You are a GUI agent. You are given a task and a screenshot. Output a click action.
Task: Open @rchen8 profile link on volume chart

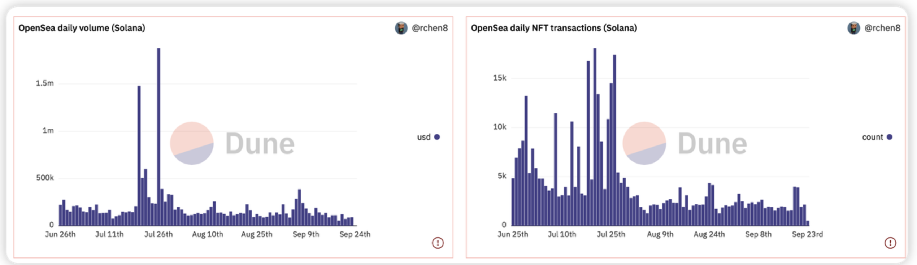(x=430, y=28)
